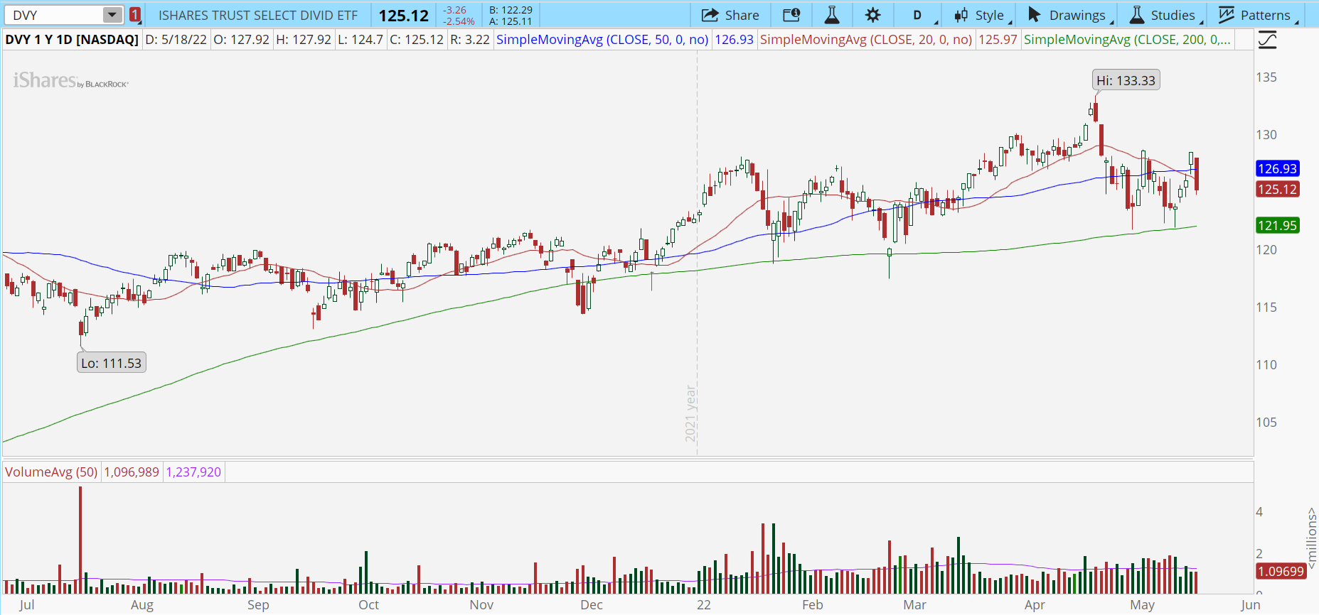The height and width of the screenshot is (615, 1319).
Task: Click the 125.97 study value
Action: pyautogui.click(x=998, y=40)
